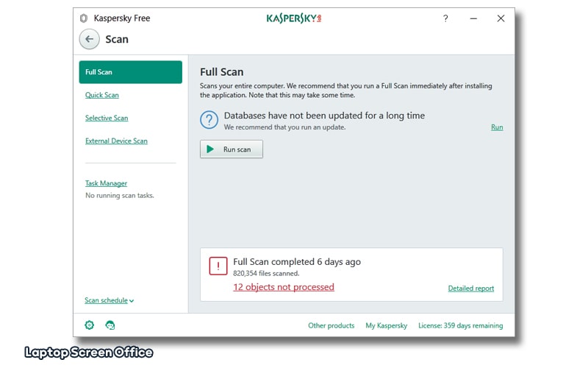Click '820,354 files scanned.' text
The width and height of the screenshot is (588, 368).
[266, 273]
